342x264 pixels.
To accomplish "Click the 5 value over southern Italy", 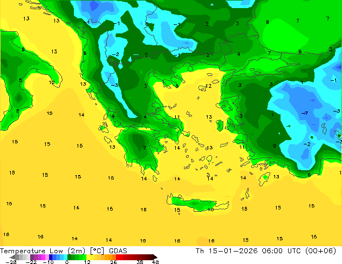I will [20, 80].
